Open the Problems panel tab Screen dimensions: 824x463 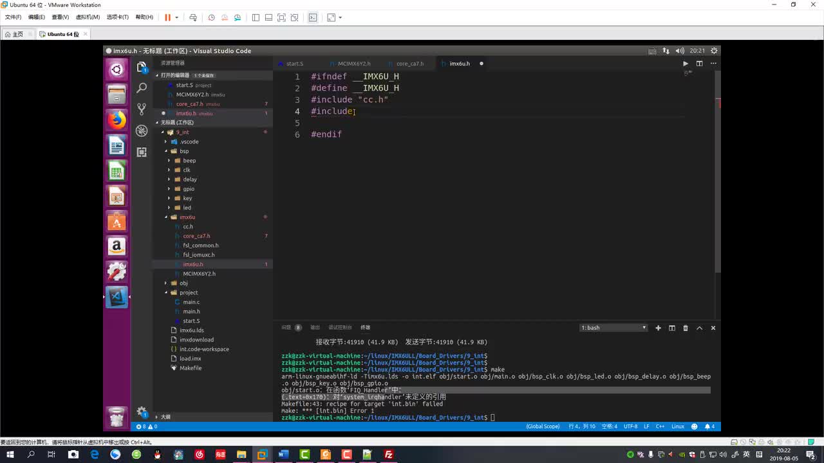290,327
